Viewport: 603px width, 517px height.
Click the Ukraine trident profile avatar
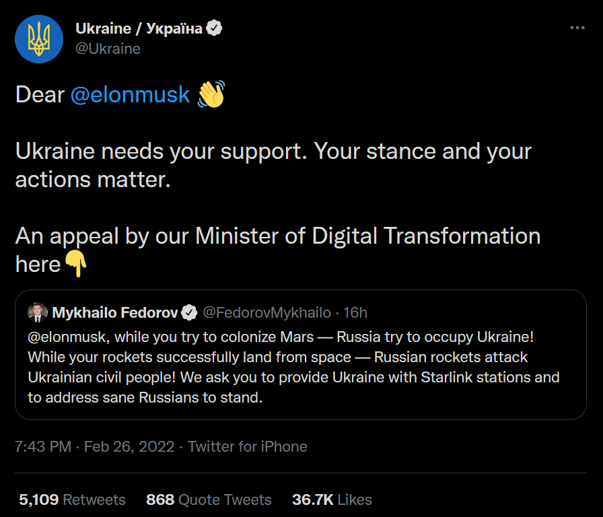click(x=39, y=39)
